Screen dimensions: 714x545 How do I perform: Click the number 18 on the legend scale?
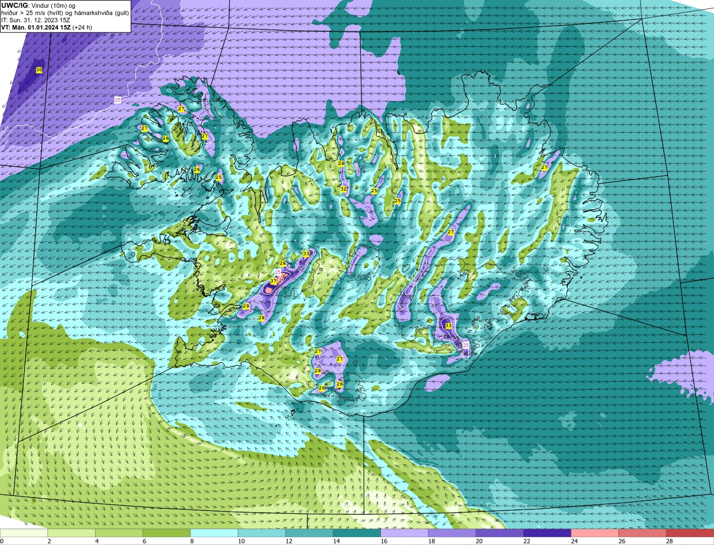pyautogui.click(x=431, y=541)
